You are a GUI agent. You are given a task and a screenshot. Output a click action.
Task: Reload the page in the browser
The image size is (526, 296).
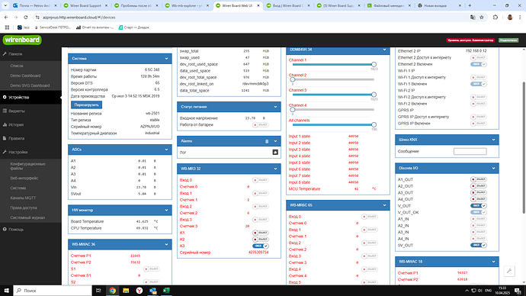26,18
